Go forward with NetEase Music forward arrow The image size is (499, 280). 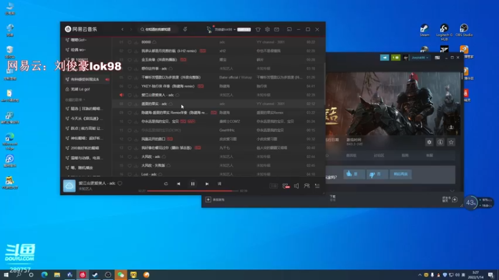point(131,29)
